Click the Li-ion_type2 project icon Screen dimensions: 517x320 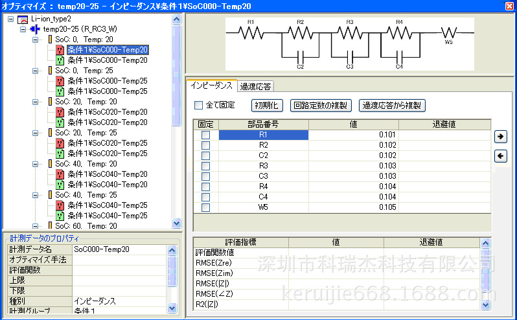coord(23,19)
